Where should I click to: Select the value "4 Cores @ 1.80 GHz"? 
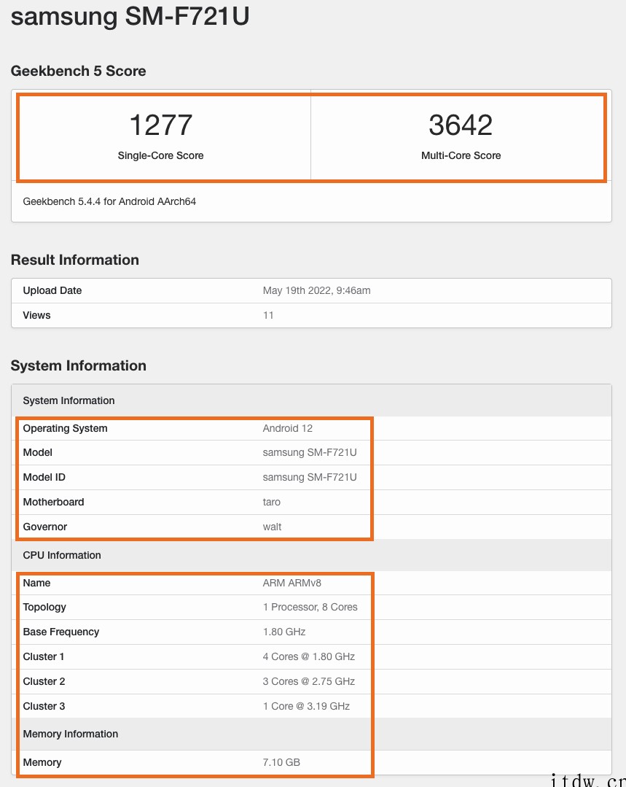point(308,656)
